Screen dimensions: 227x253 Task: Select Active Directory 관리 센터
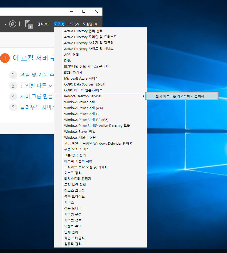101,31
